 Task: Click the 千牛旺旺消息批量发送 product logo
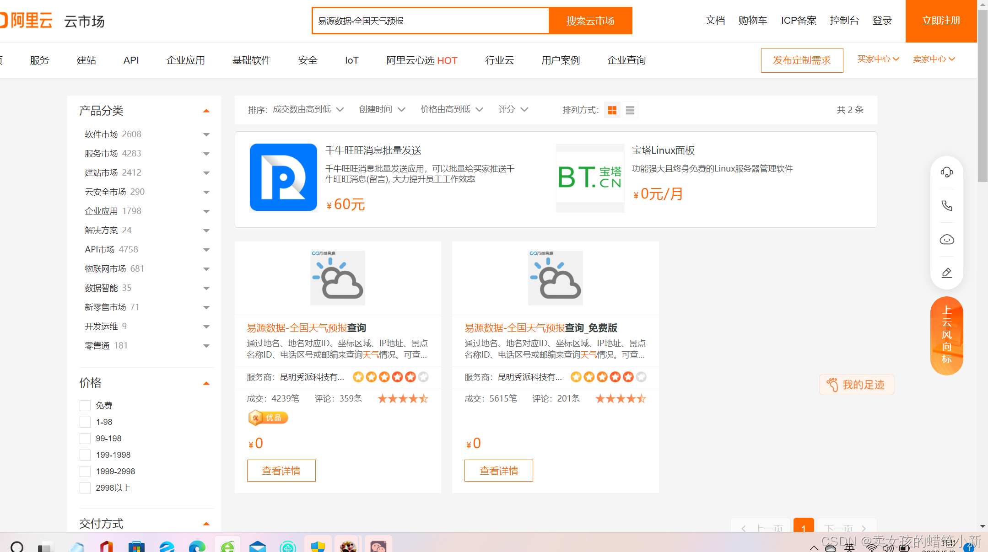pyautogui.click(x=283, y=177)
